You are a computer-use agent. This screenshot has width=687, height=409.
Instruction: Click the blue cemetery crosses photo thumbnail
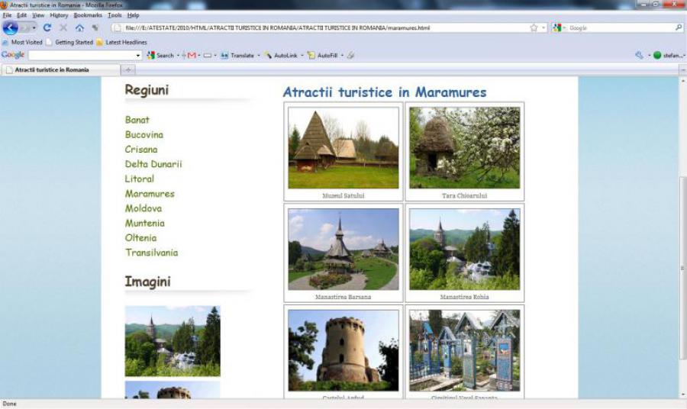point(464,350)
